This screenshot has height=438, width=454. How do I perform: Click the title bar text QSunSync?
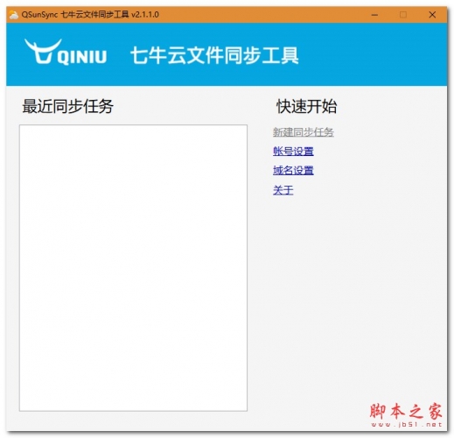[39, 15]
